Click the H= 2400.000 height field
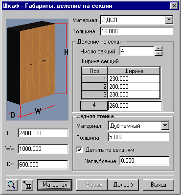 click(43, 133)
